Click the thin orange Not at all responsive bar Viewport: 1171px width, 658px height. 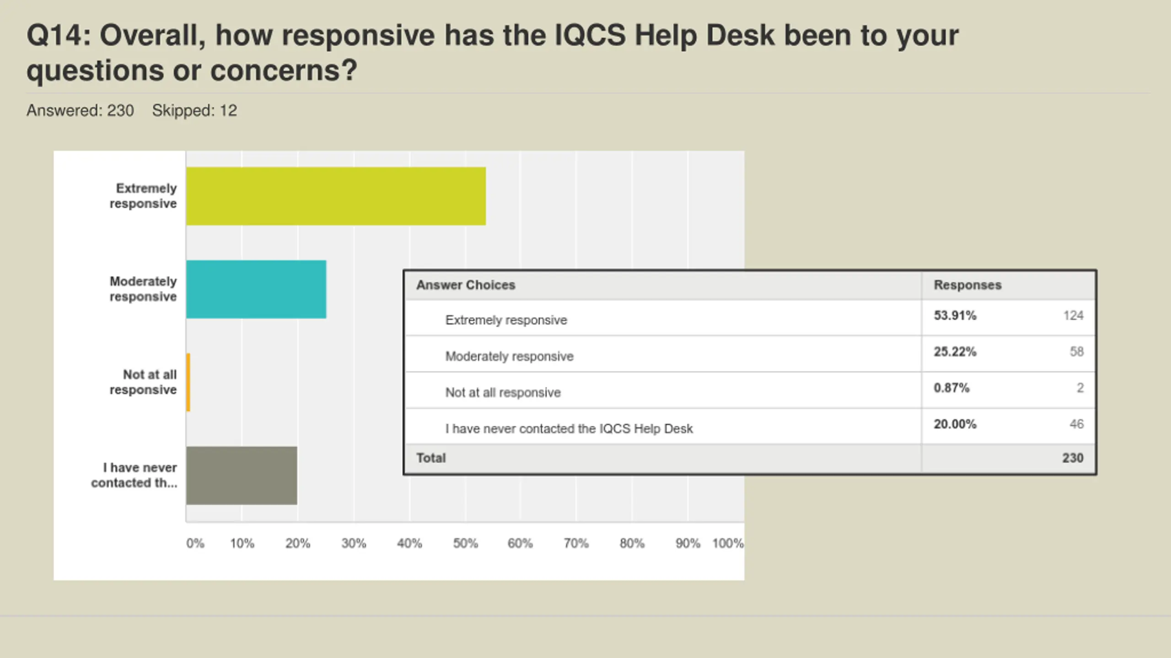(188, 382)
